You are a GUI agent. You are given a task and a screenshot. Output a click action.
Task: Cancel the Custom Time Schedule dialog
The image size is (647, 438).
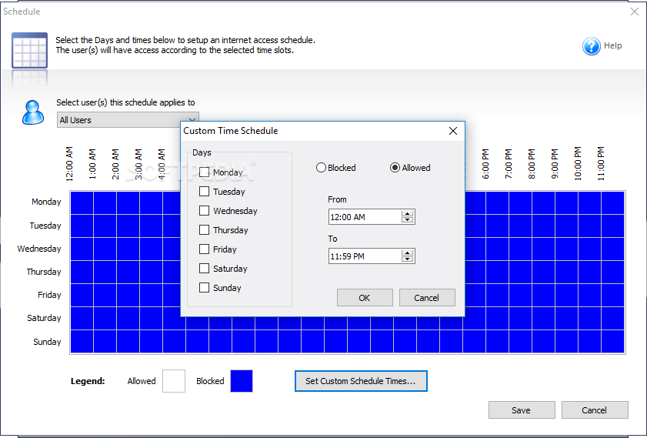(x=427, y=298)
